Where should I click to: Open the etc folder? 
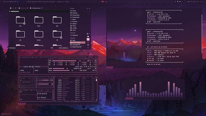coord(20,35)
